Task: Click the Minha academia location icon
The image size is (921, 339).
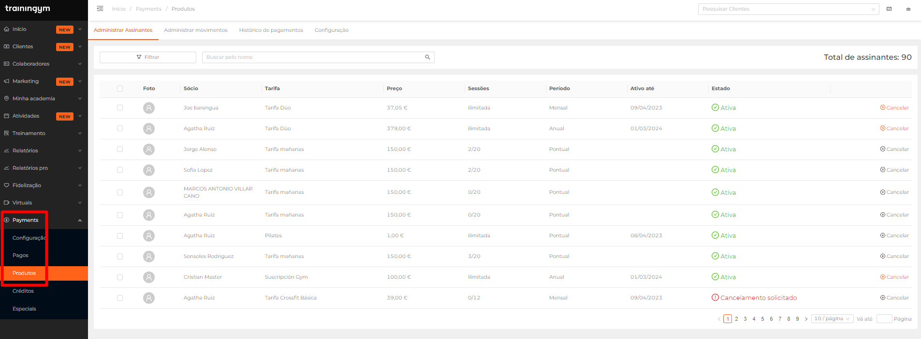Action: (6, 98)
